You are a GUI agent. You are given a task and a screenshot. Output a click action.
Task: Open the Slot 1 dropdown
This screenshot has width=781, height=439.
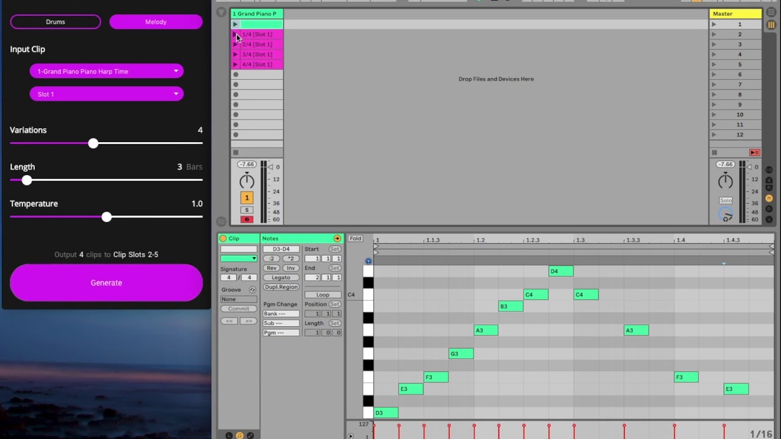(x=106, y=94)
